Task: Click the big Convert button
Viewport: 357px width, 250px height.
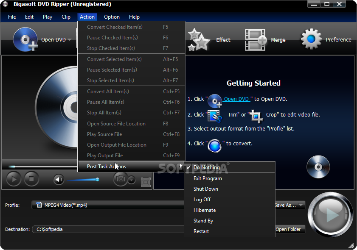Action: (330, 214)
